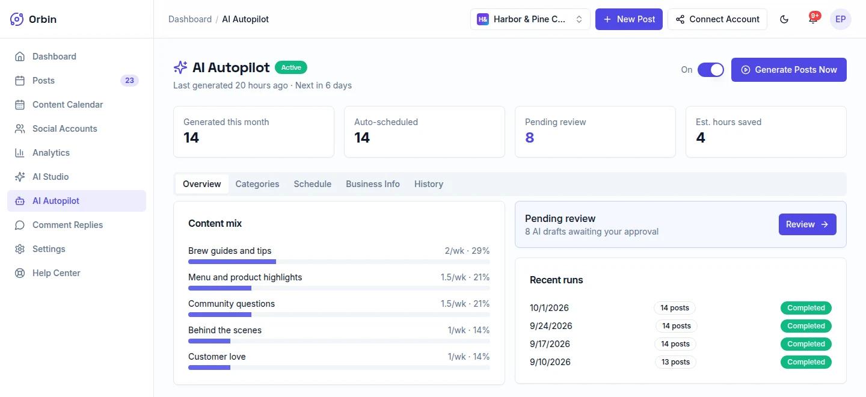
Task: Go to Content Calendar page
Action: coord(76,105)
